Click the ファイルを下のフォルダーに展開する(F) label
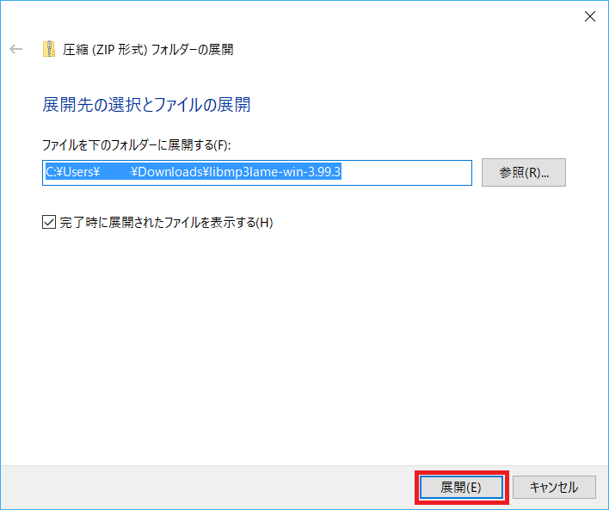 136,144
